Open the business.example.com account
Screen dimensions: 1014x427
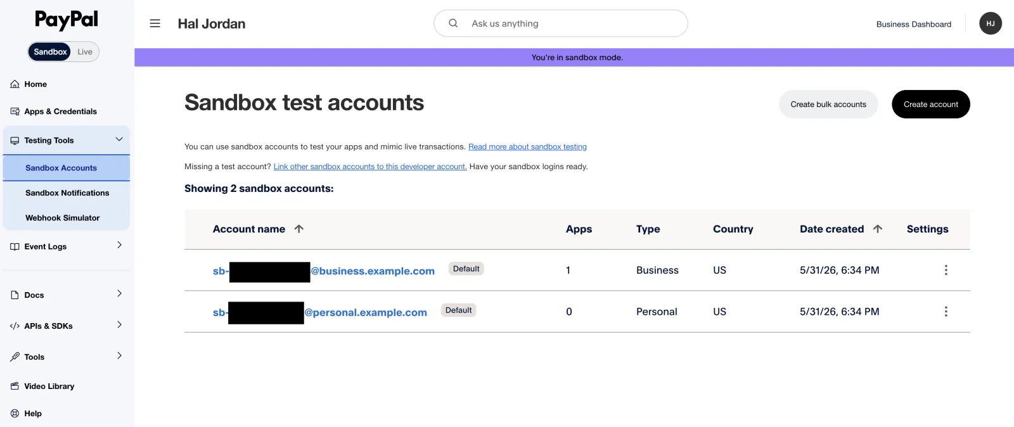coord(324,271)
